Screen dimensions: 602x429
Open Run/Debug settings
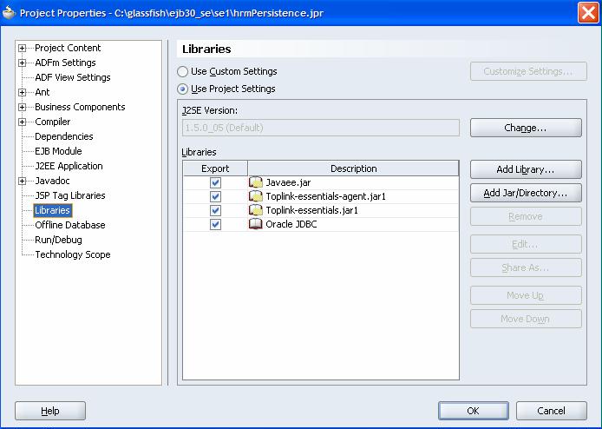[58, 240]
